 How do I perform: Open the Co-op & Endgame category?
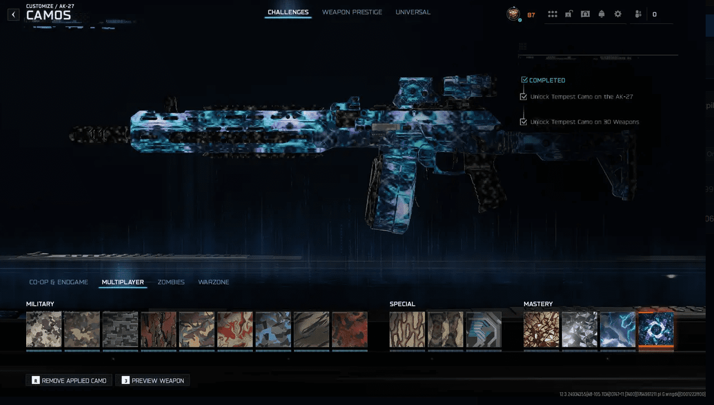tap(58, 282)
